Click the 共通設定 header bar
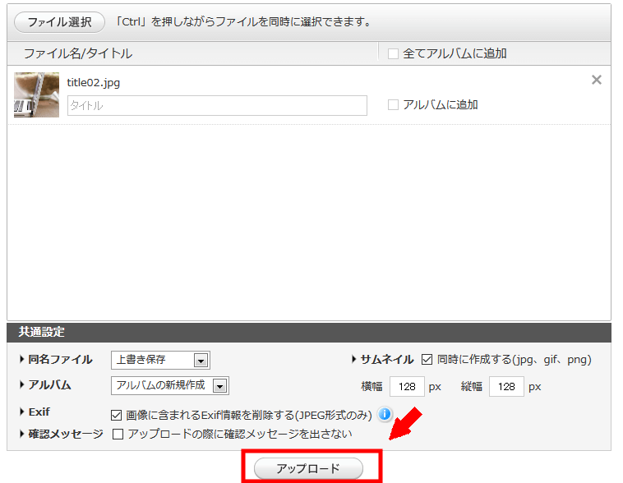Image resolution: width=623 pixels, height=483 pixels. point(309,332)
